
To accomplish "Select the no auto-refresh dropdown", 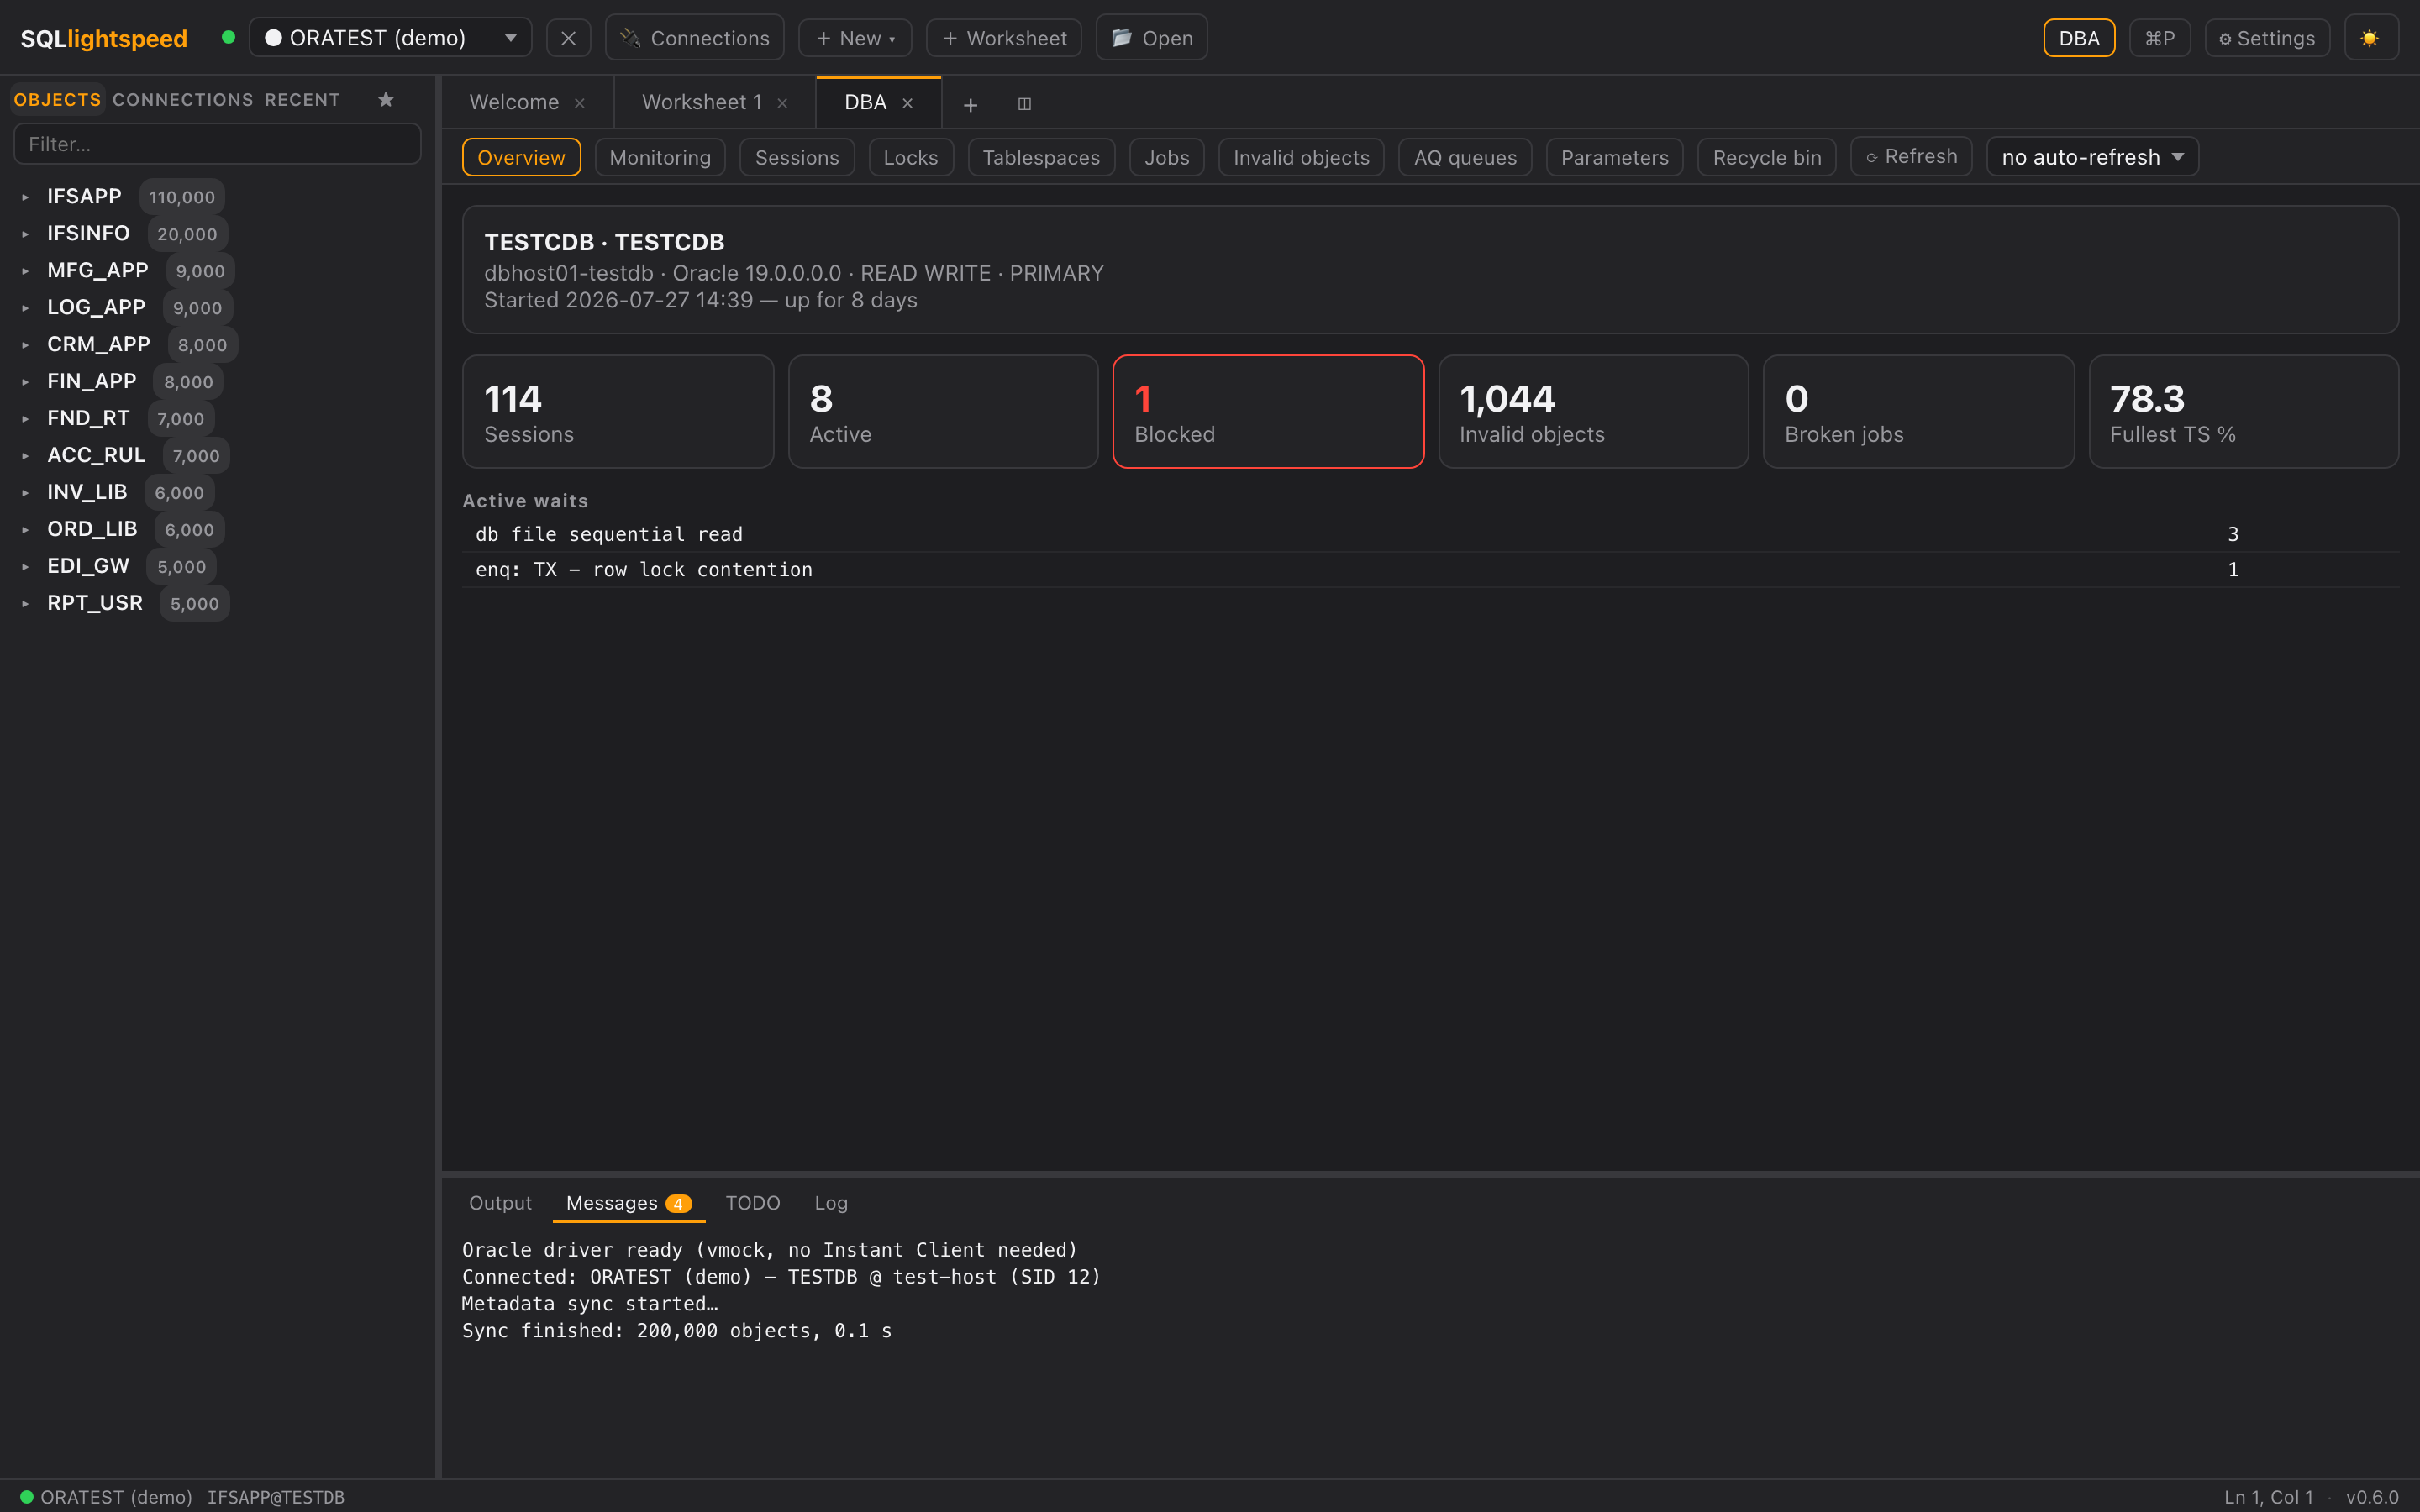I will click(x=2092, y=157).
